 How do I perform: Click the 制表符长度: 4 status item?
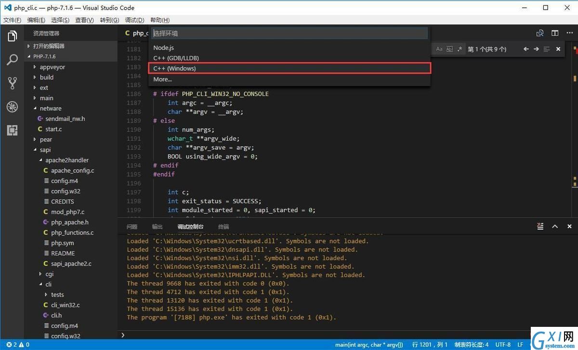coord(471,345)
